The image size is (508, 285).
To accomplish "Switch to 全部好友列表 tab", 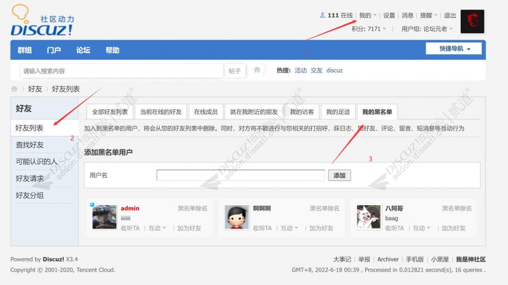I will (110, 112).
